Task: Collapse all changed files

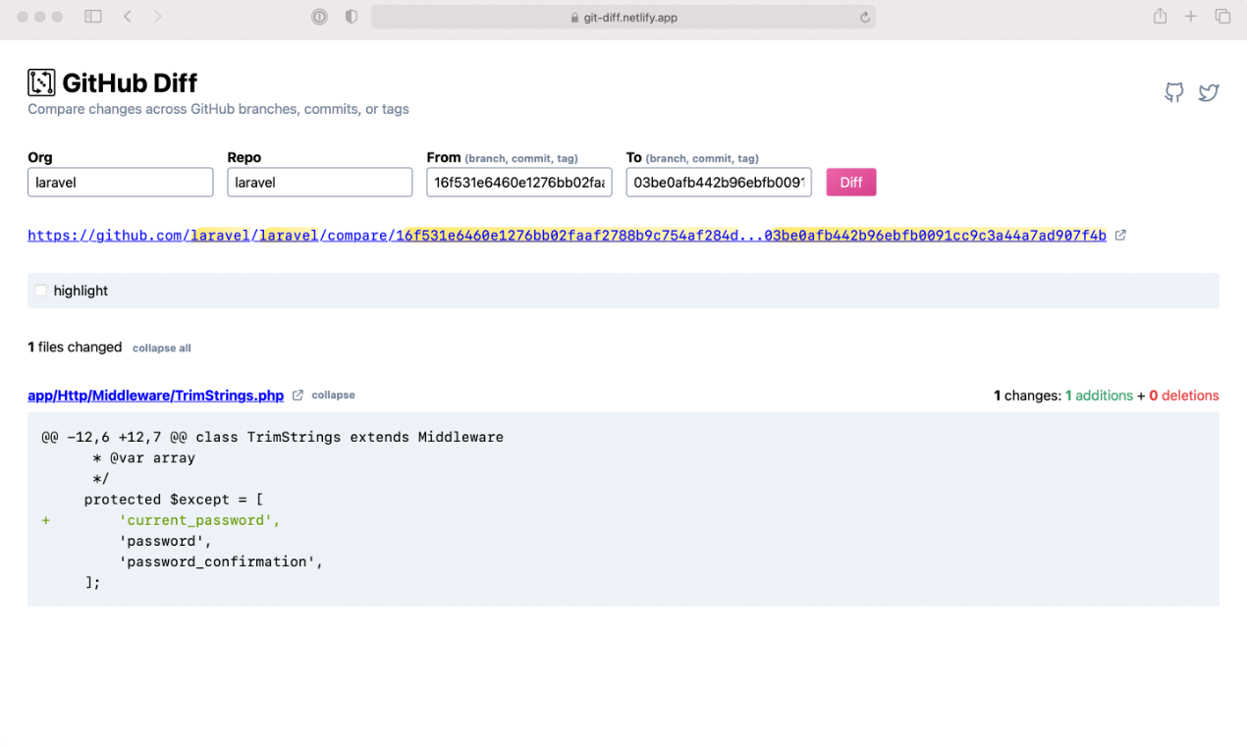Action: pos(161,347)
